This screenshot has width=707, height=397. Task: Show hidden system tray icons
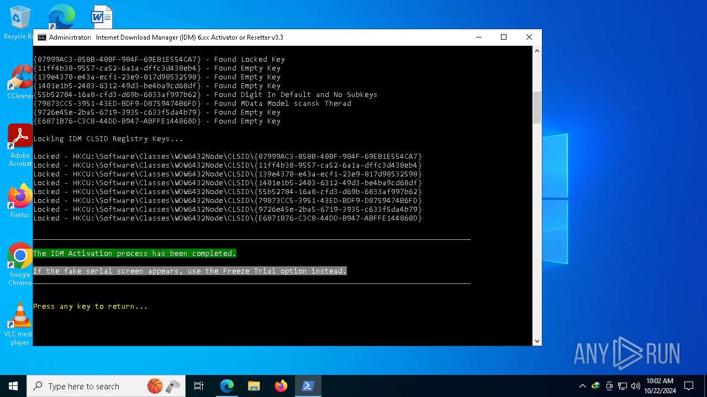coord(582,386)
